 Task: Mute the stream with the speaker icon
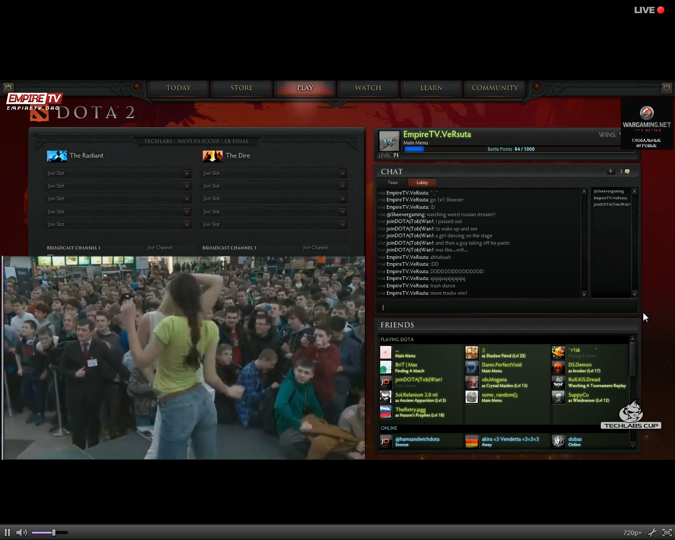pyautogui.click(x=21, y=533)
